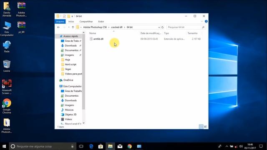The width and height of the screenshot is (267, 150).
Task: Open the Hoje folder in sidebar
Action: [68, 60]
